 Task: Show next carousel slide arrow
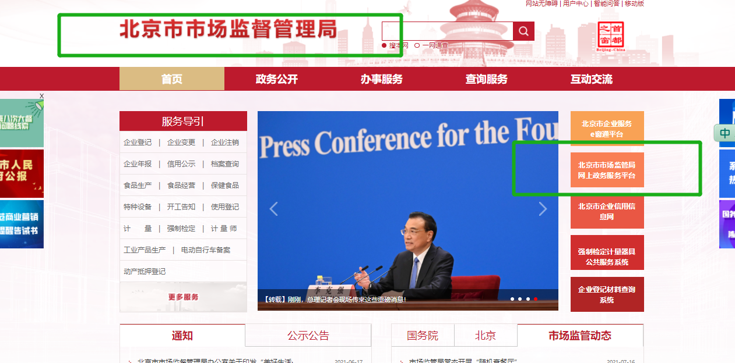pyautogui.click(x=543, y=208)
